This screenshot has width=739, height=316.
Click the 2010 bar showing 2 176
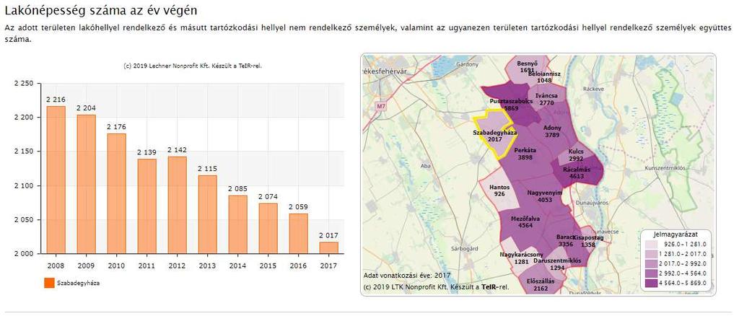point(116,193)
